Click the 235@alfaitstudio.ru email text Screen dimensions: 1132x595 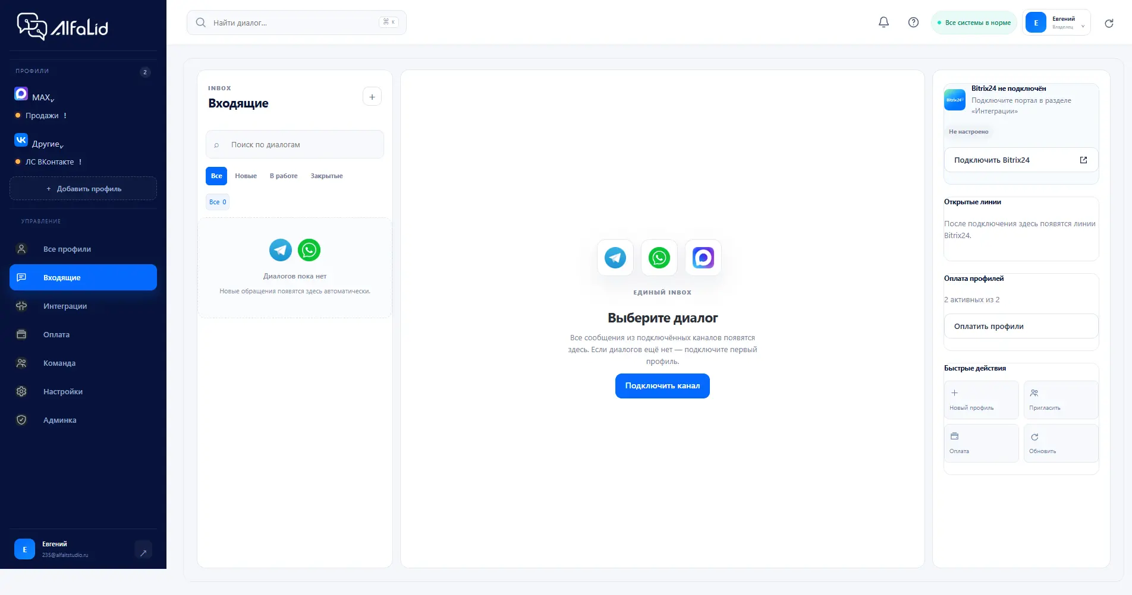tap(65, 555)
